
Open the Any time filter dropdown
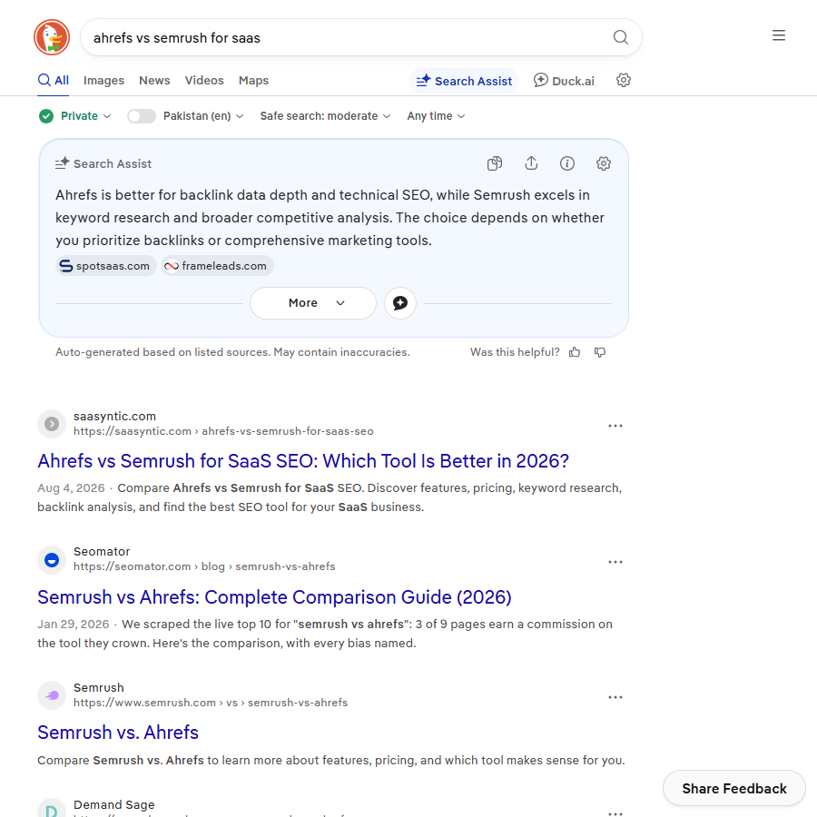[x=436, y=116]
